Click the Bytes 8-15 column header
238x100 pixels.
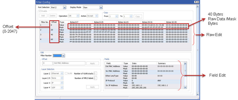coord(105,22)
